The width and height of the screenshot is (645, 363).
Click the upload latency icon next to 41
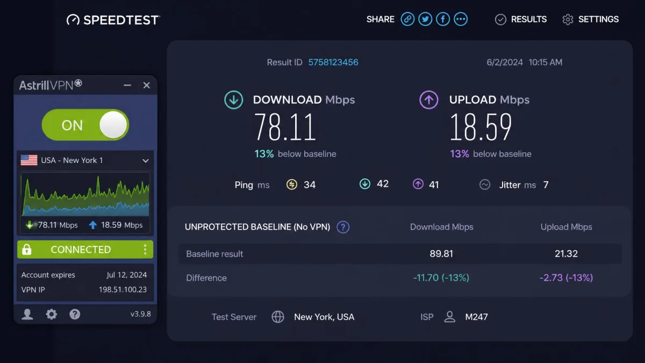point(418,184)
